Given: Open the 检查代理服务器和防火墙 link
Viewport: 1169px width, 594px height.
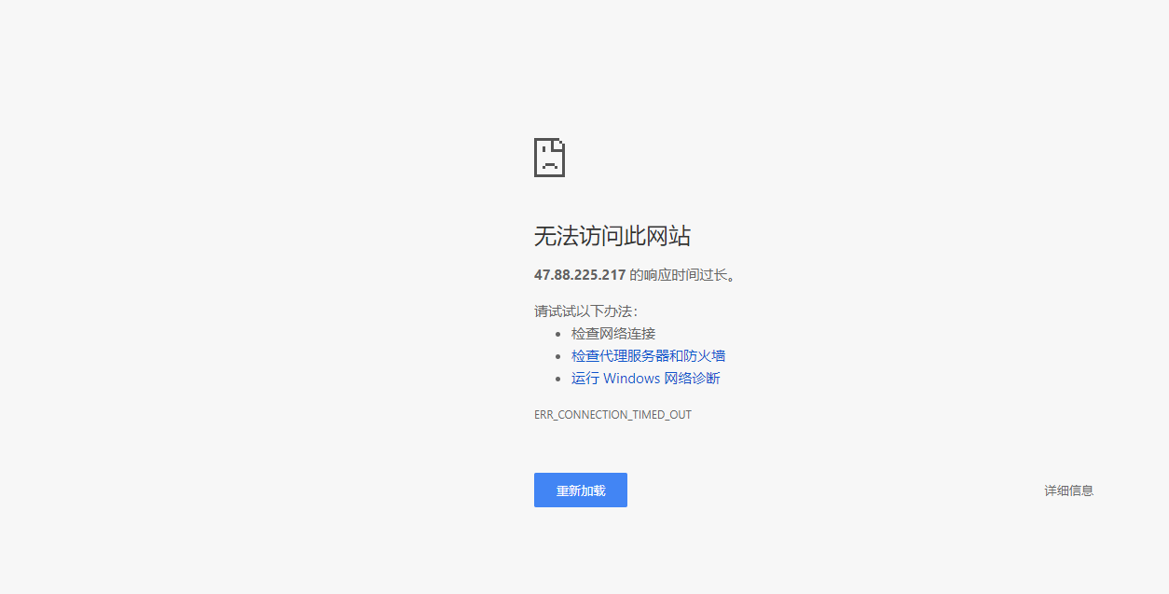Looking at the screenshot, I should [x=648, y=355].
